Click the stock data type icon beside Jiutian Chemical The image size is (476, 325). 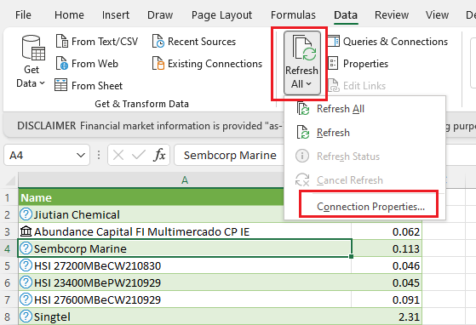click(x=26, y=214)
